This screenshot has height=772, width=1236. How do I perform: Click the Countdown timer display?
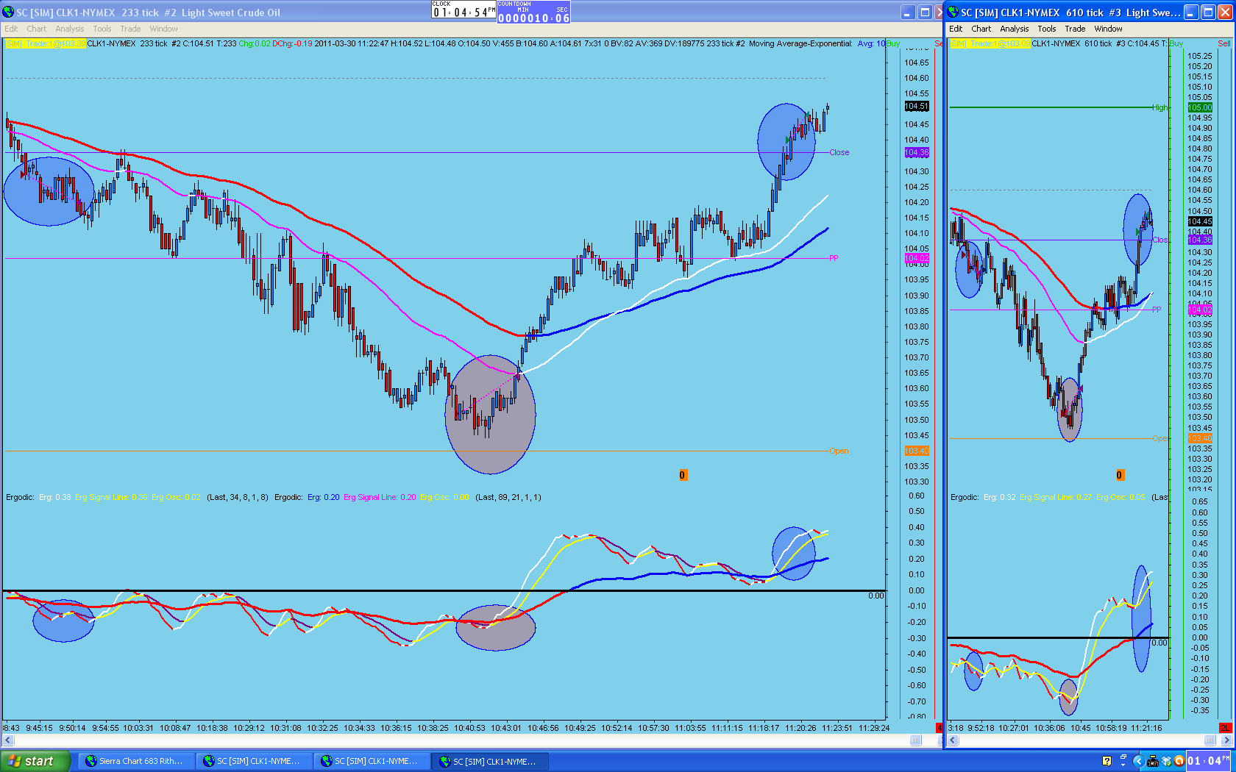tap(533, 12)
